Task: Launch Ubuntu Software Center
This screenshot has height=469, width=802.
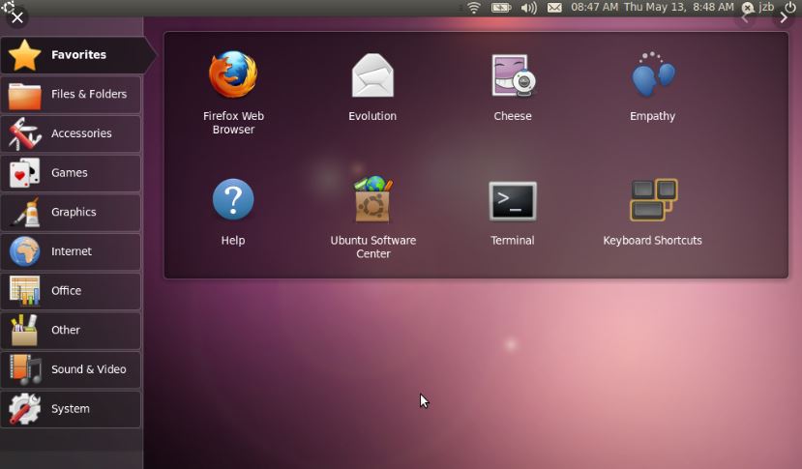Action: (x=372, y=201)
